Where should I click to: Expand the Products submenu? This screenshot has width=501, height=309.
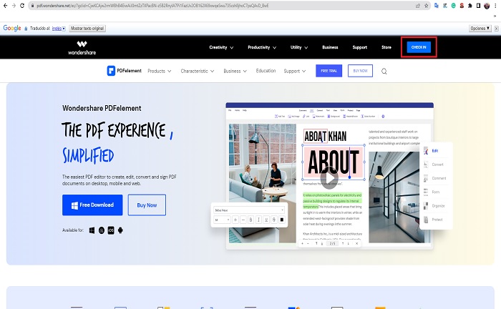(160, 71)
